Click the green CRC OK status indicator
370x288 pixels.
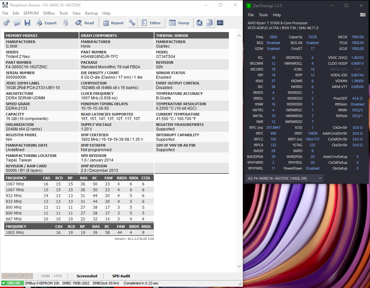click(x=12, y=283)
